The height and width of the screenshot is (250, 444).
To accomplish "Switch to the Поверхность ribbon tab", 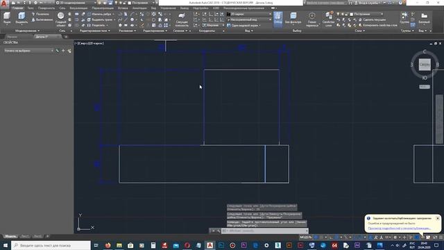I will coord(46,8).
